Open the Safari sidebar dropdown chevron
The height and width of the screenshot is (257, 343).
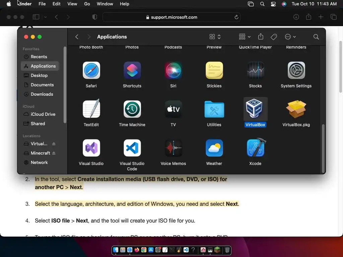pyautogui.click(x=45, y=17)
